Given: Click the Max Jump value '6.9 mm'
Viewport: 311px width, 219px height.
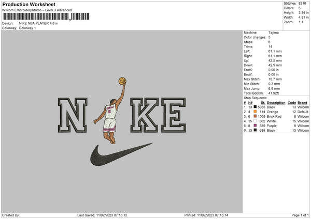Looking at the screenshot, I should point(274,88).
